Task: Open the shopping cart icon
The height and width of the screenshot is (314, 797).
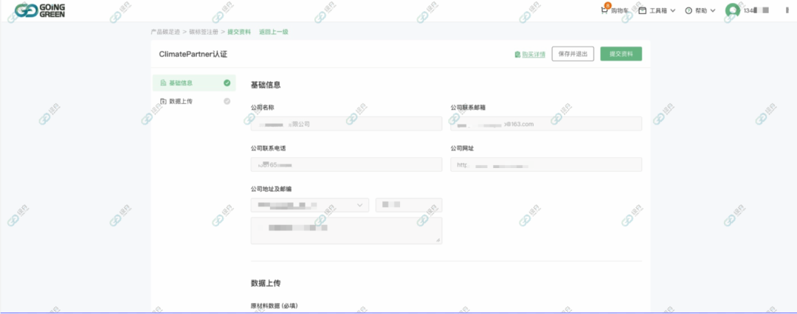Action: [x=604, y=10]
